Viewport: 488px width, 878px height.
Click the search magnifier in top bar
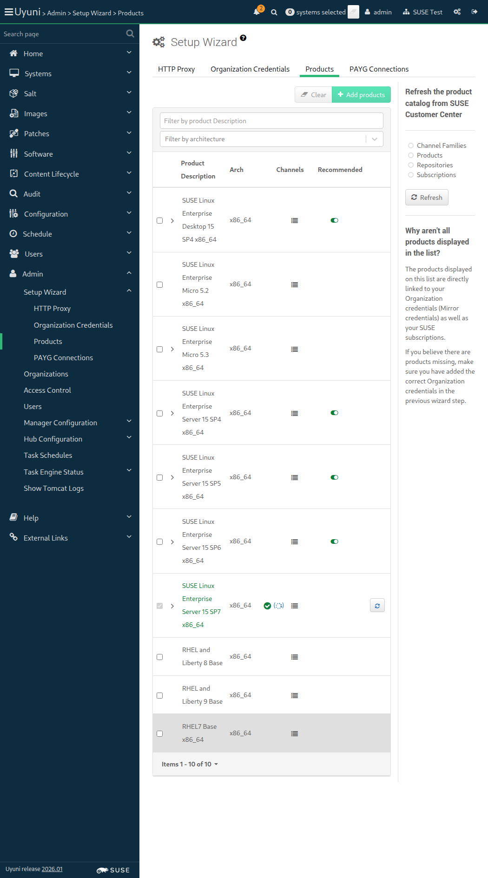coord(274,13)
